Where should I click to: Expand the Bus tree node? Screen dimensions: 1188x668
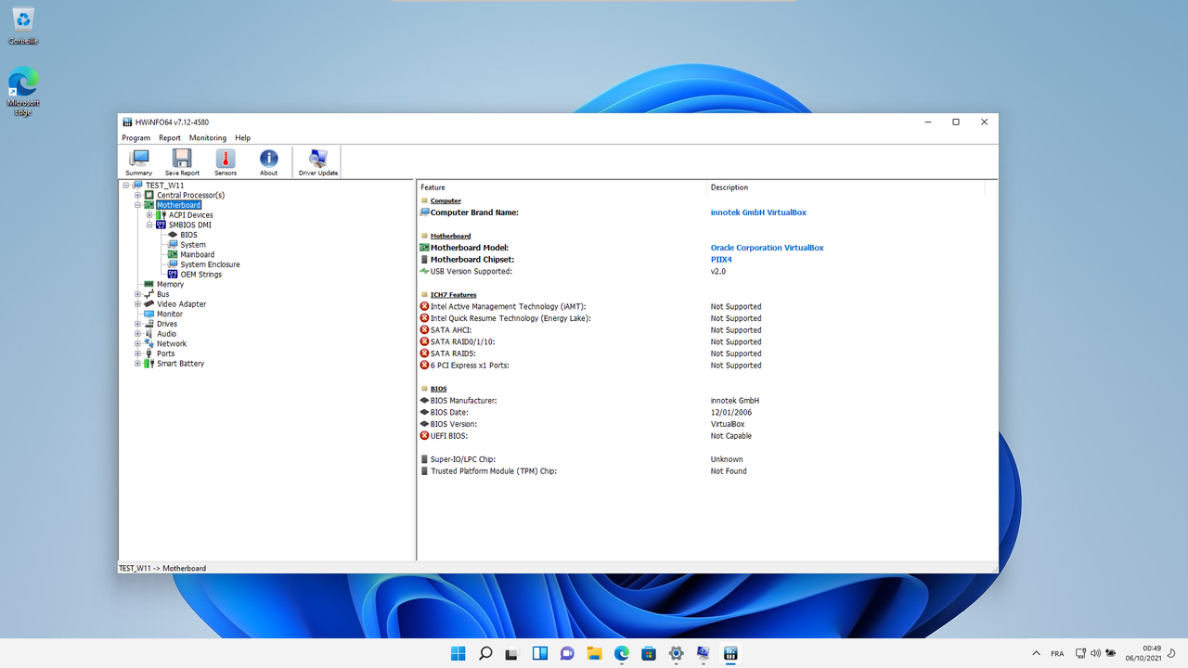137,294
